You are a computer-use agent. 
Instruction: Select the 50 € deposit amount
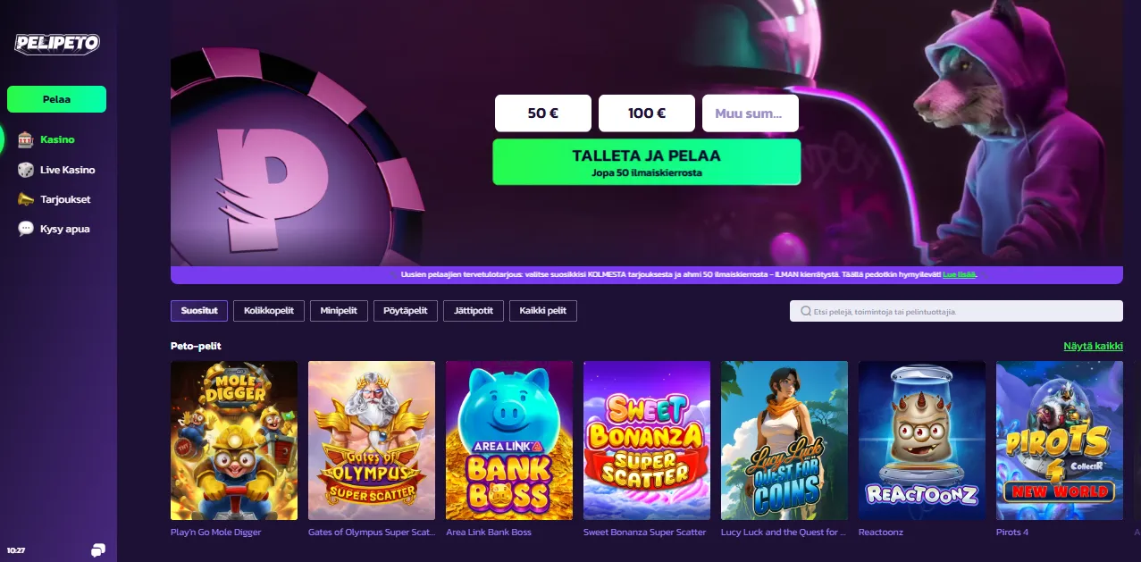coord(543,113)
